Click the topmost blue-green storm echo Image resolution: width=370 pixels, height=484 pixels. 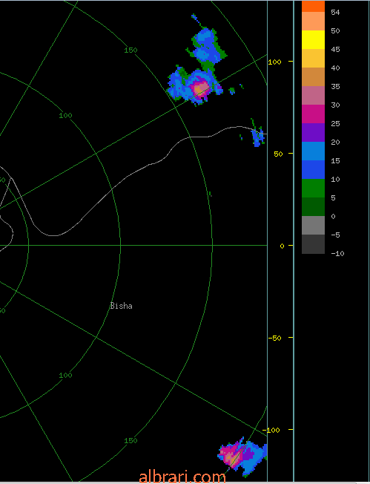click(207, 45)
